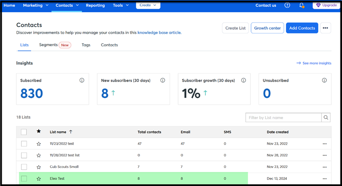Star the 11/23/2022 test list
This screenshot has width=342, height=186.
[39, 144]
